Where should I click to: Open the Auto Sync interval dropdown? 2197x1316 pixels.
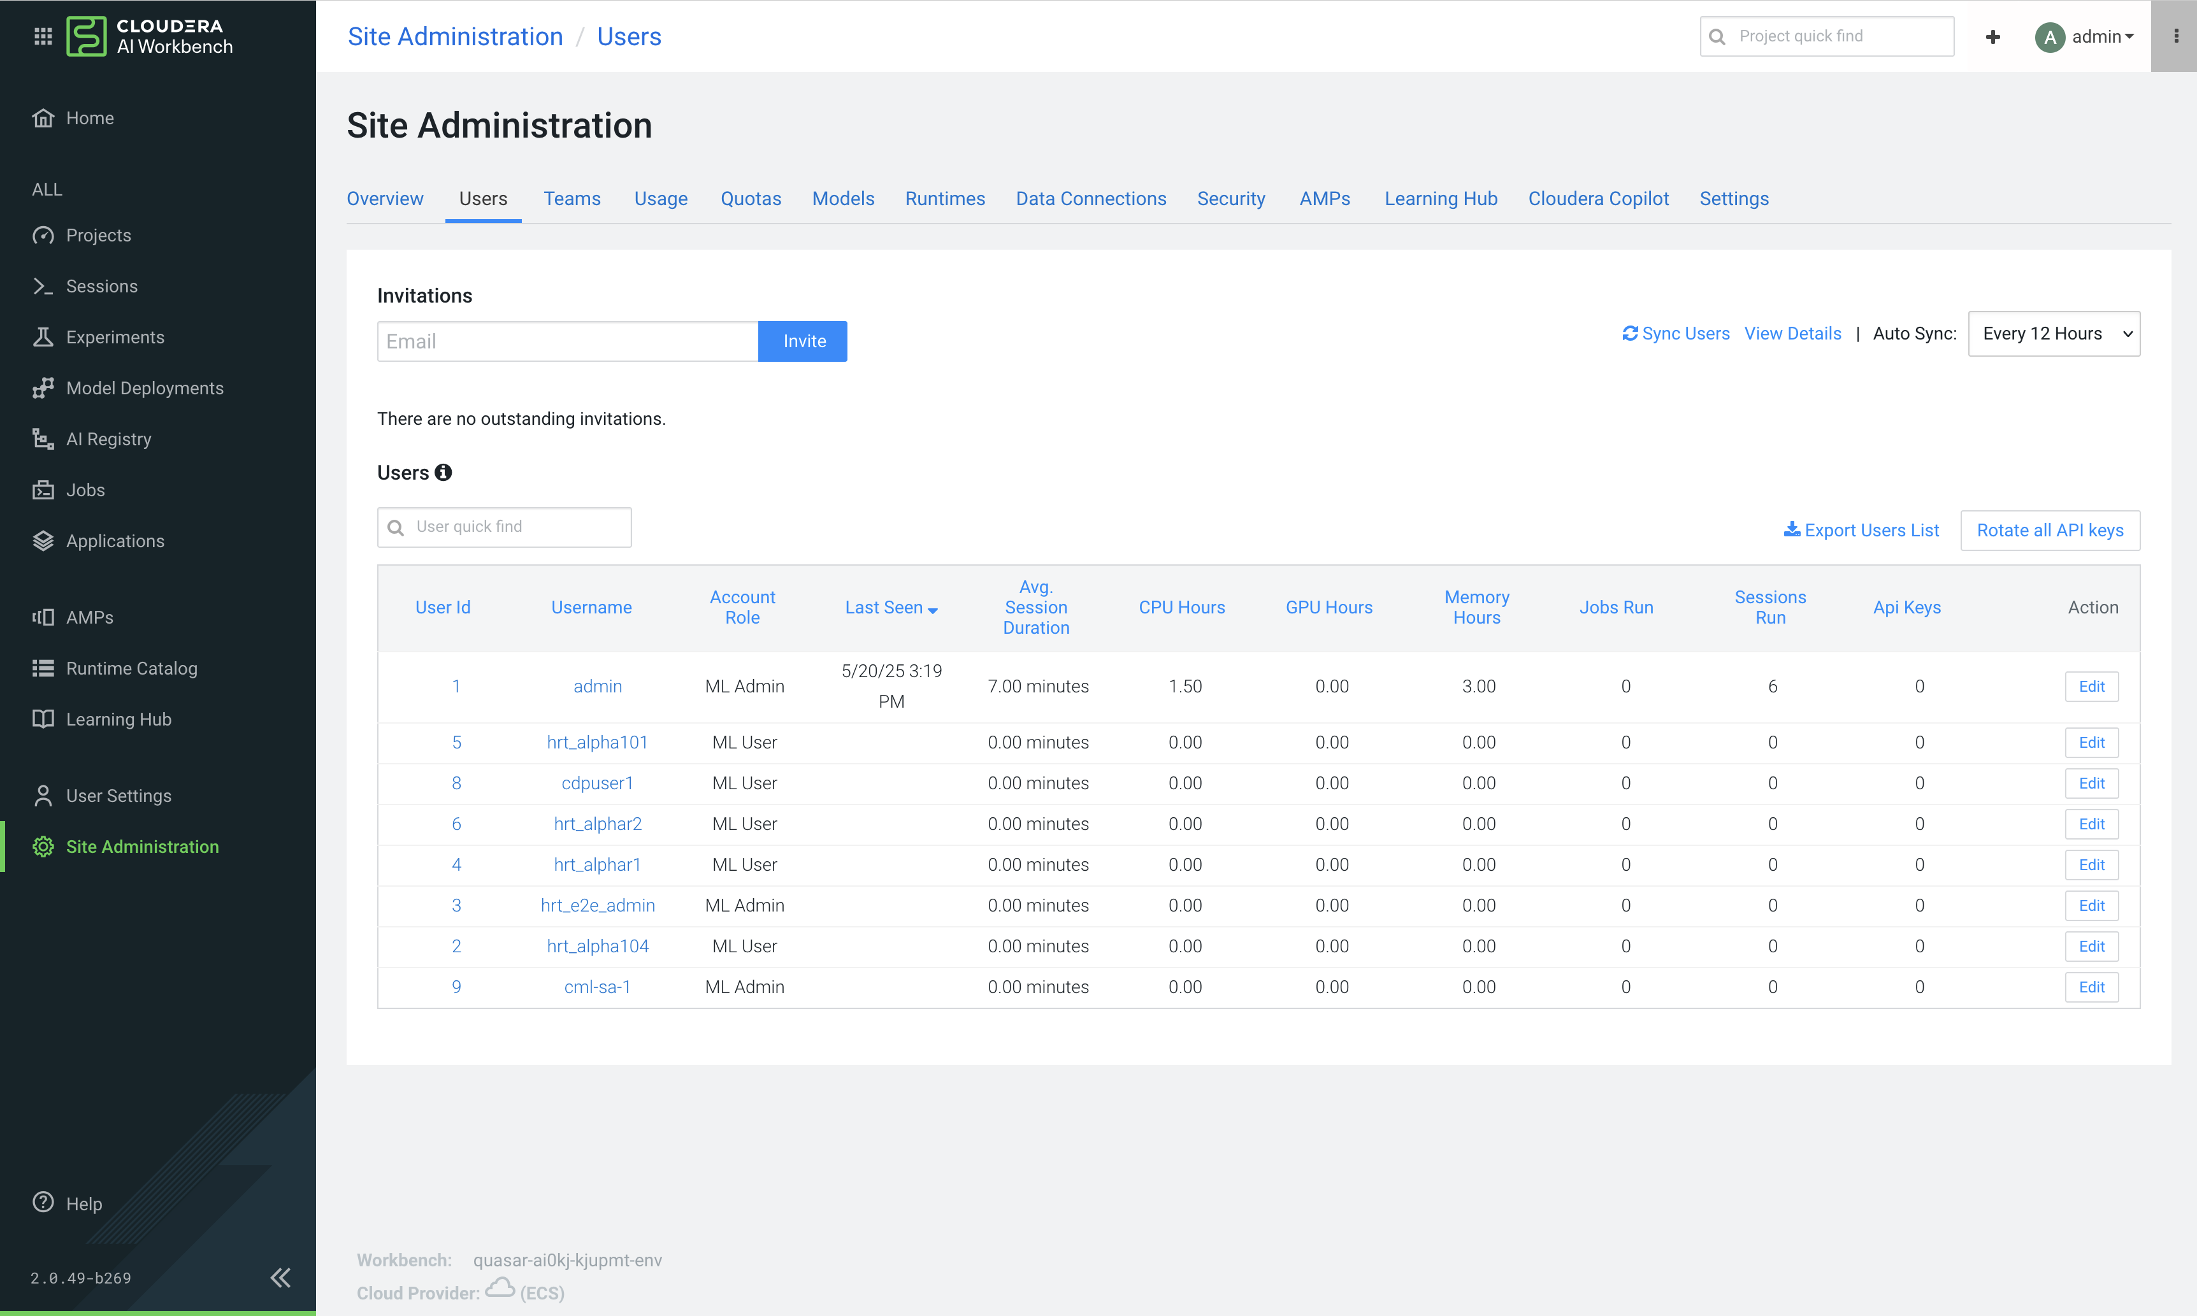coord(2053,333)
